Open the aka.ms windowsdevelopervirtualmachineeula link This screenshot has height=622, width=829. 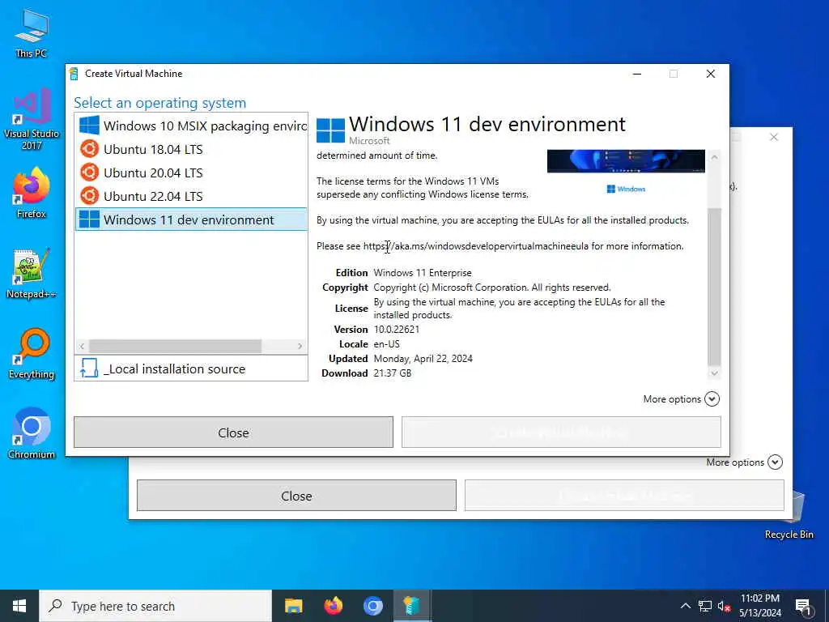click(476, 246)
